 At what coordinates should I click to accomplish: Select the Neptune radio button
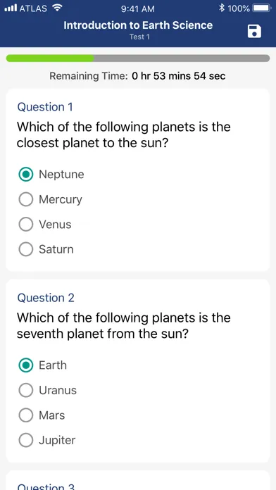(x=25, y=175)
